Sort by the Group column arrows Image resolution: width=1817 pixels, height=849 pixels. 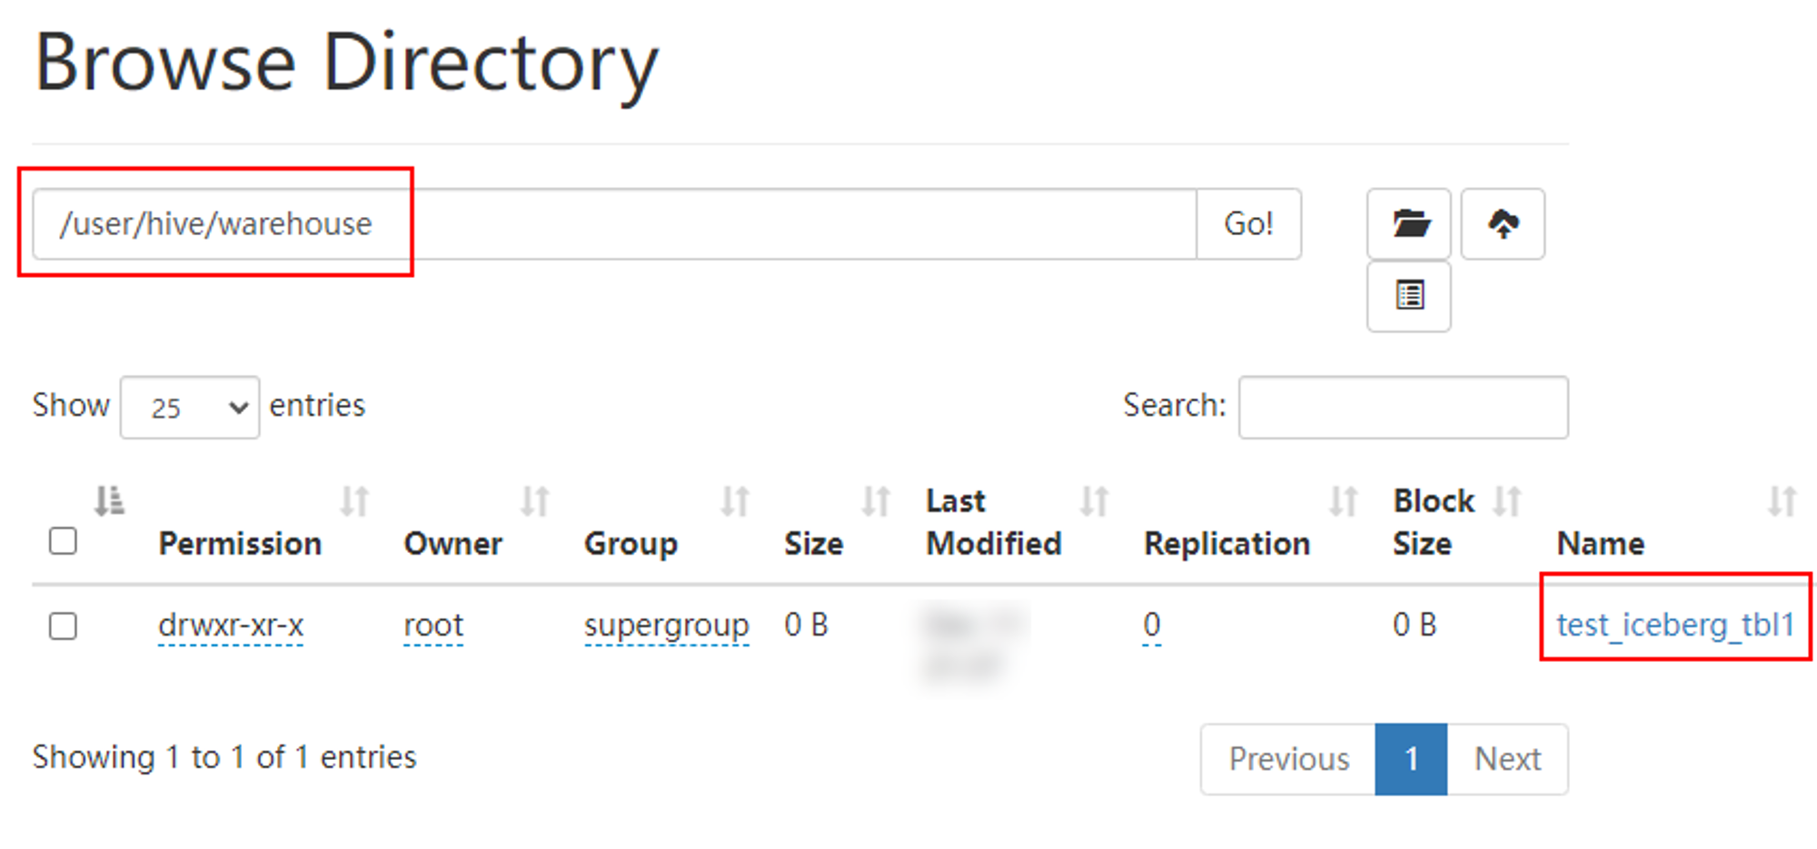pyautogui.click(x=735, y=500)
